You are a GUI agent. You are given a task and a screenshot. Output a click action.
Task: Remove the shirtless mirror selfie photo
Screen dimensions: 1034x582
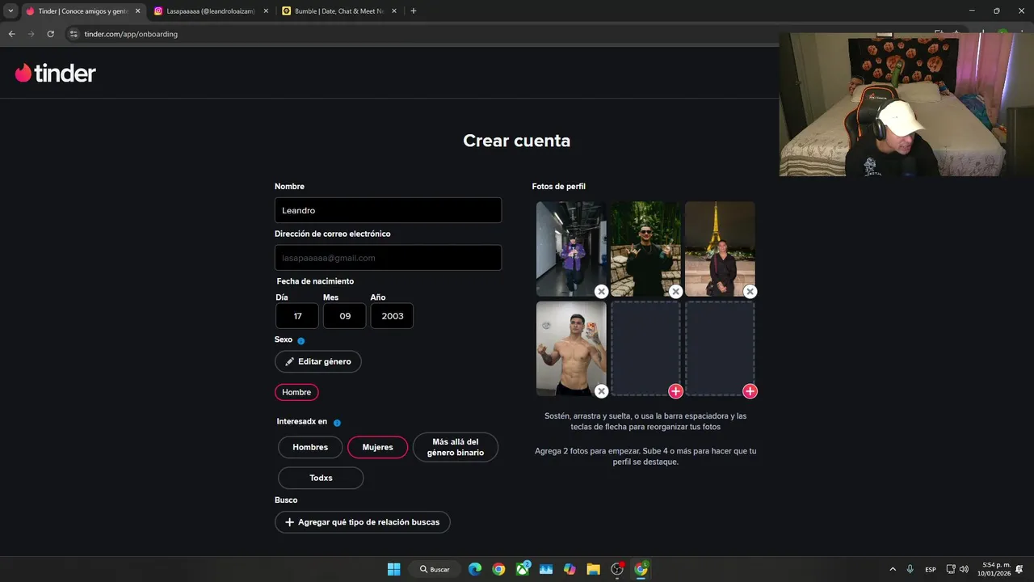click(601, 391)
